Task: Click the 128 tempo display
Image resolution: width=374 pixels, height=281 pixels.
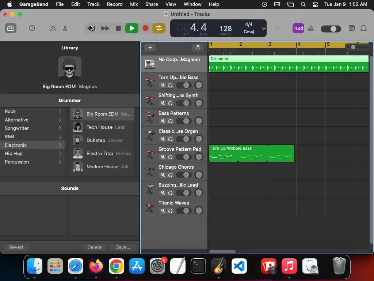Action: [x=225, y=29]
